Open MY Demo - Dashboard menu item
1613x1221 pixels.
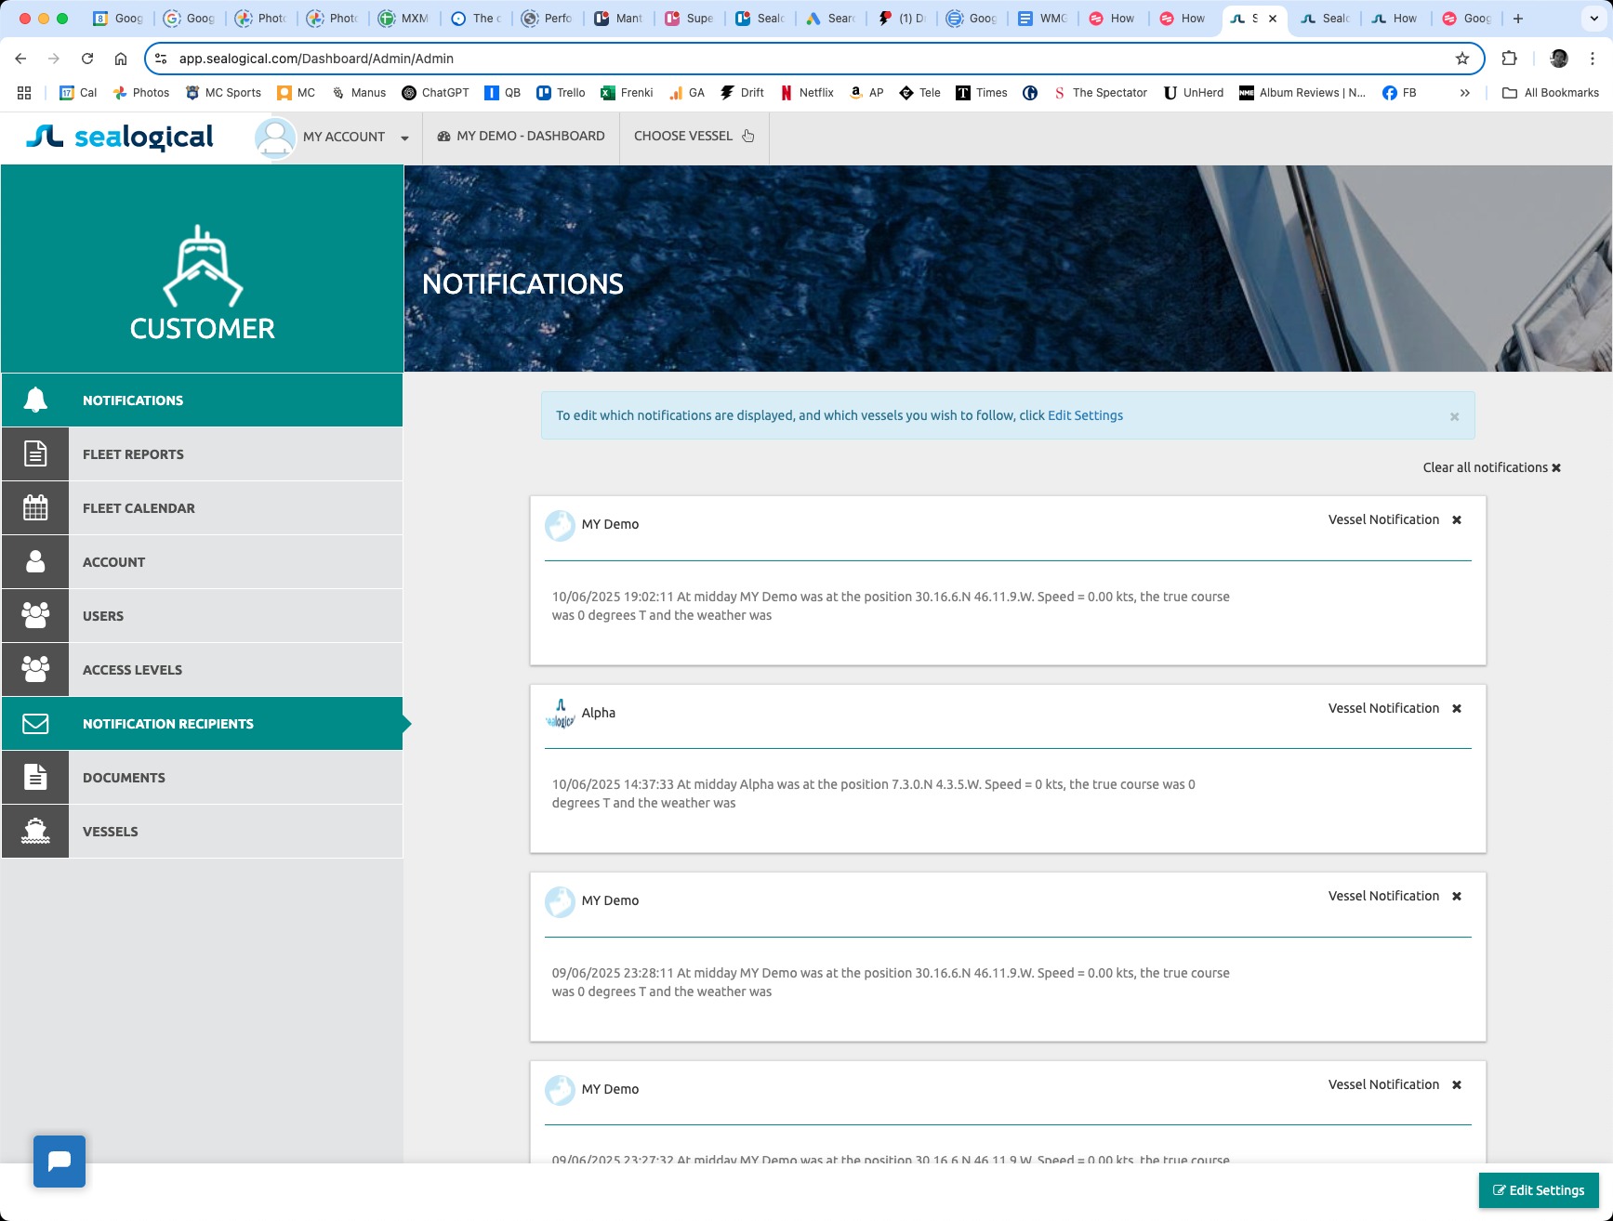click(521, 137)
